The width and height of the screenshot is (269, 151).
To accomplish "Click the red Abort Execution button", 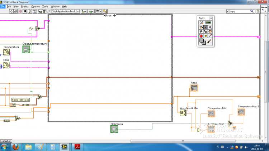I will tap(20, 11).
